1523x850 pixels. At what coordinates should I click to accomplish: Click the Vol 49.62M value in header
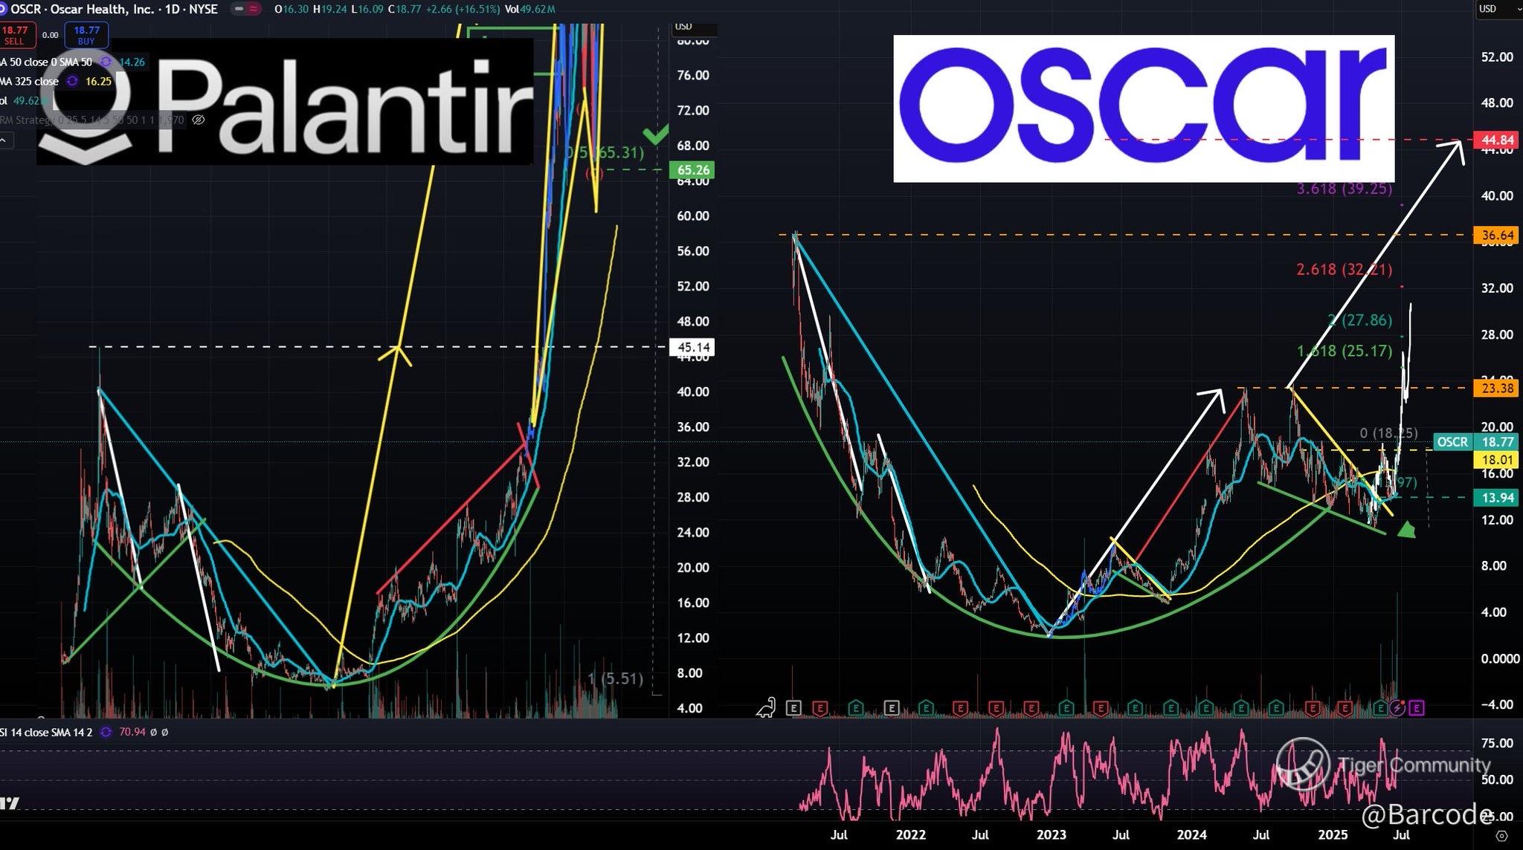[529, 10]
